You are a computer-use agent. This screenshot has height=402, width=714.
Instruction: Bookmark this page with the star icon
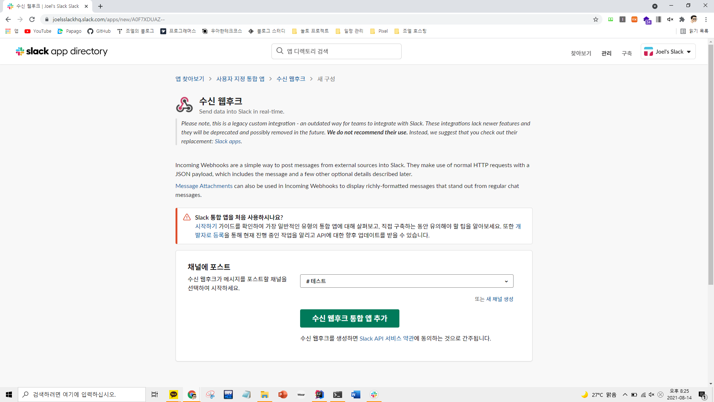click(596, 19)
